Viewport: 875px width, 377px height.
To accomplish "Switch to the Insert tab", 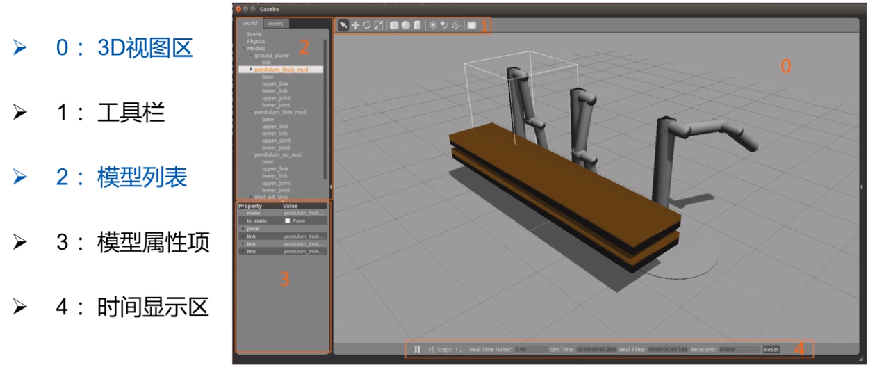I will click(x=276, y=23).
